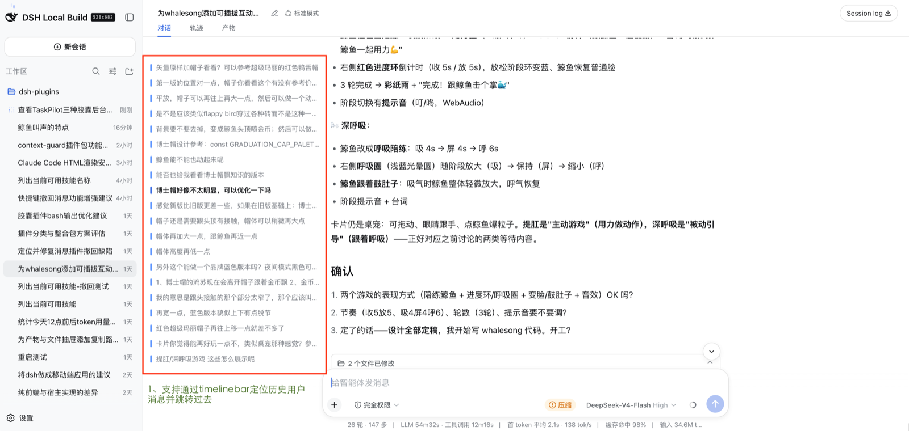Open session 定位并修复消息插件撤回缺陷
The width and height of the screenshot is (909, 431).
70,251
